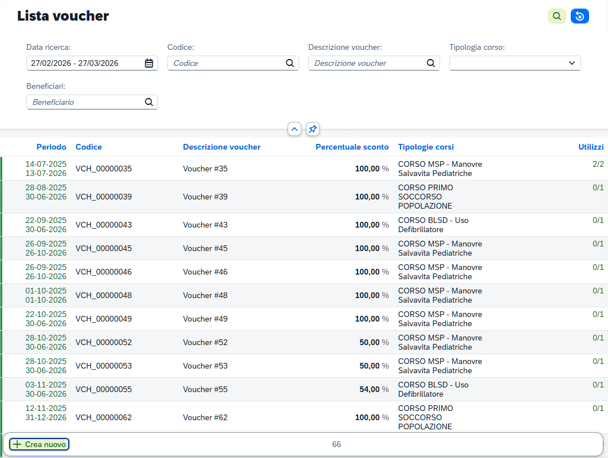Click the magnifier in the Beneficiario field
This screenshot has height=458, width=608.
[149, 102]
